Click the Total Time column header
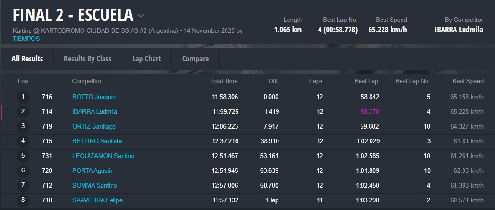This screenshot has height=210, width=495. (224, 81)
